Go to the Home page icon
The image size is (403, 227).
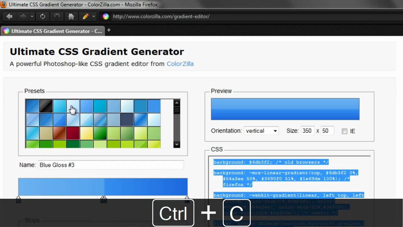(71, 16)
